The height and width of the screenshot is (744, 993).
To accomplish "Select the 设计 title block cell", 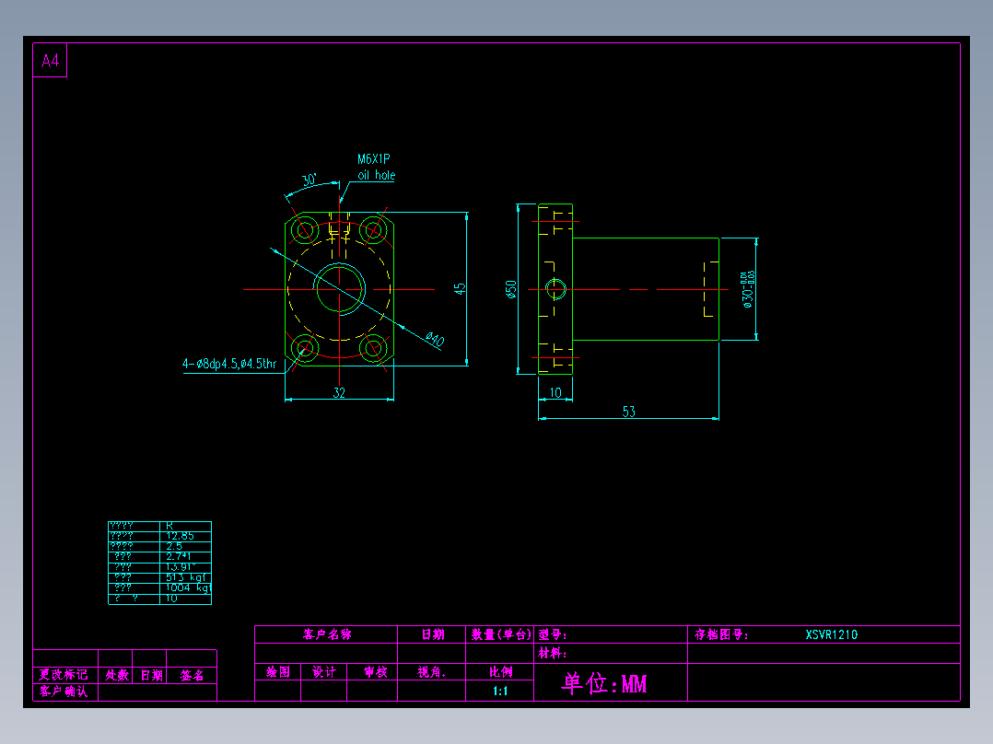I will tap(324, 672).
